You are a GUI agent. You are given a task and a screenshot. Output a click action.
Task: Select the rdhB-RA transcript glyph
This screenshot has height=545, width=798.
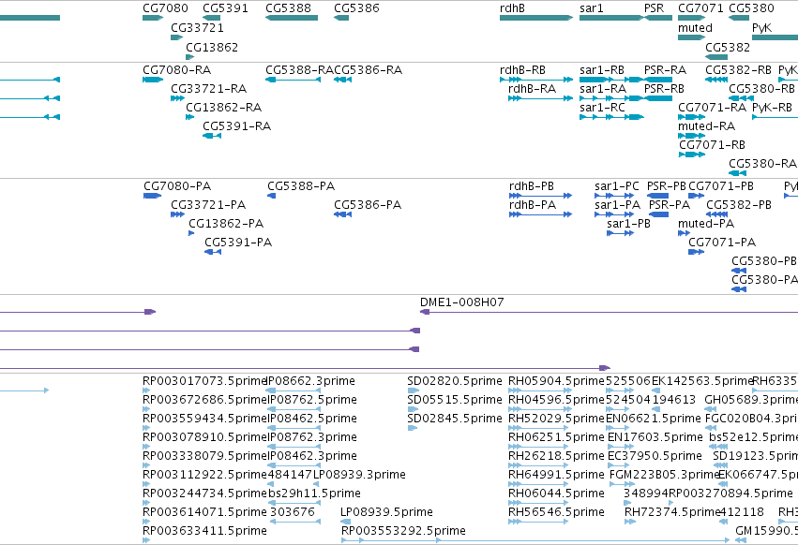[x=541, y=98]
